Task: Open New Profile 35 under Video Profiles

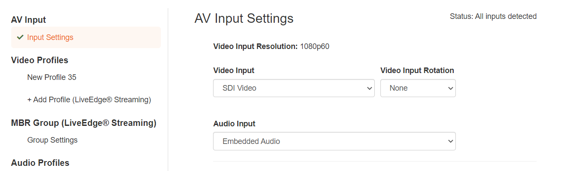Action: [52, 77]
